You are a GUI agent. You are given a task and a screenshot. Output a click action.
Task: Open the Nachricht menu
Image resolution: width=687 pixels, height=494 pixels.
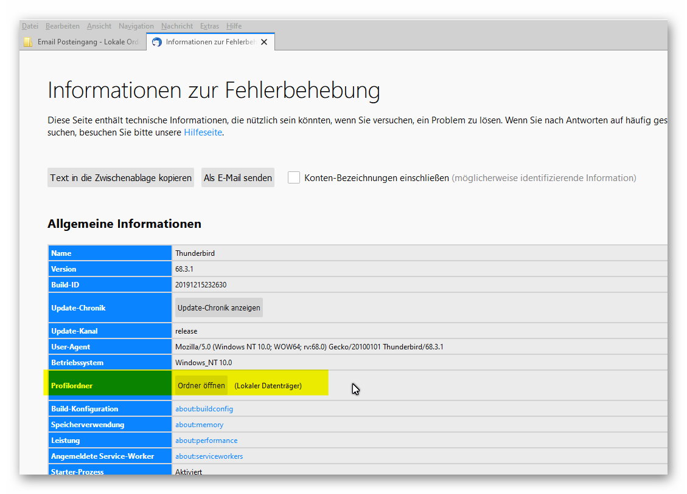(x=177, y=26)
